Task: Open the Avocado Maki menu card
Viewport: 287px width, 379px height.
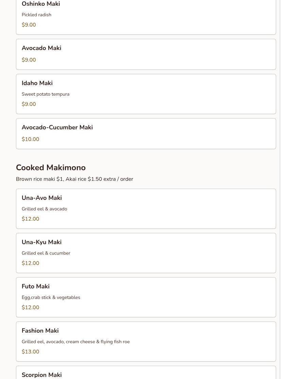Action: coord(146,54)
